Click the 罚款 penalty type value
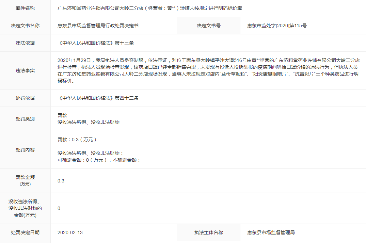 pos(62,115)
